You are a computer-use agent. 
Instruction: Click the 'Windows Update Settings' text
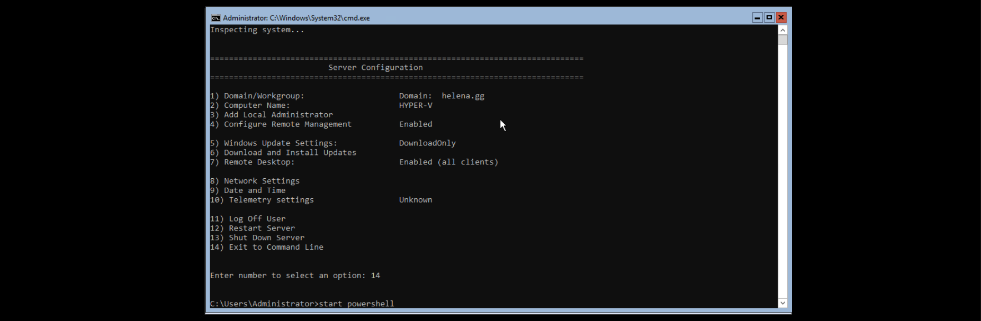281,143
